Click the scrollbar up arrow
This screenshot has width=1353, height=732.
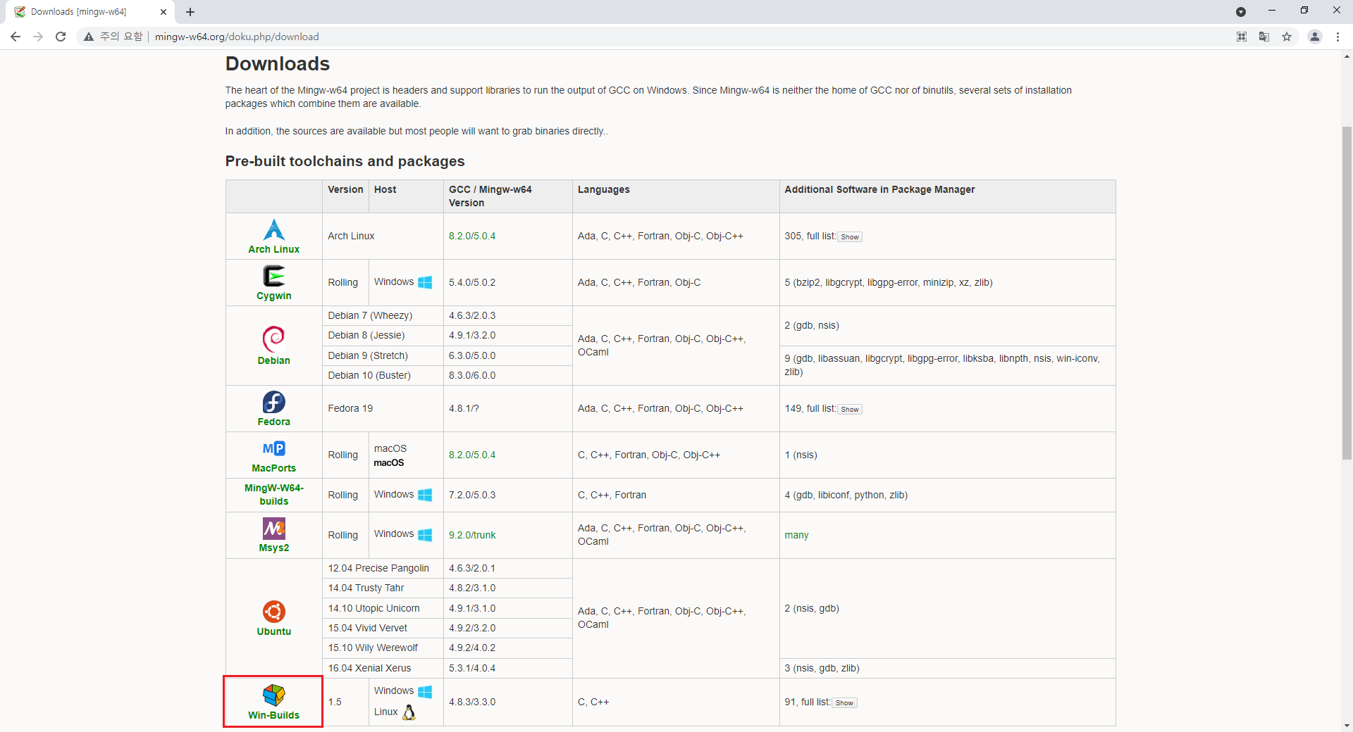click(1347, 56)
